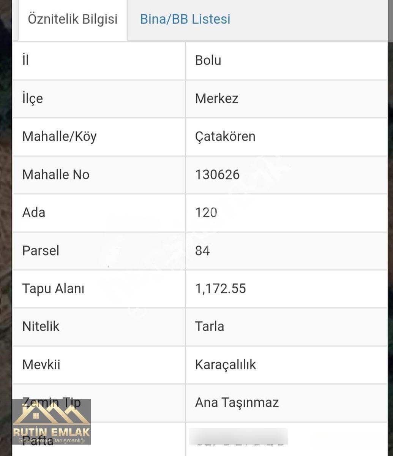The width and height of the screenshot is (393, 456).
Task: Click the Ada value 120
Action: tap(206, 213)
